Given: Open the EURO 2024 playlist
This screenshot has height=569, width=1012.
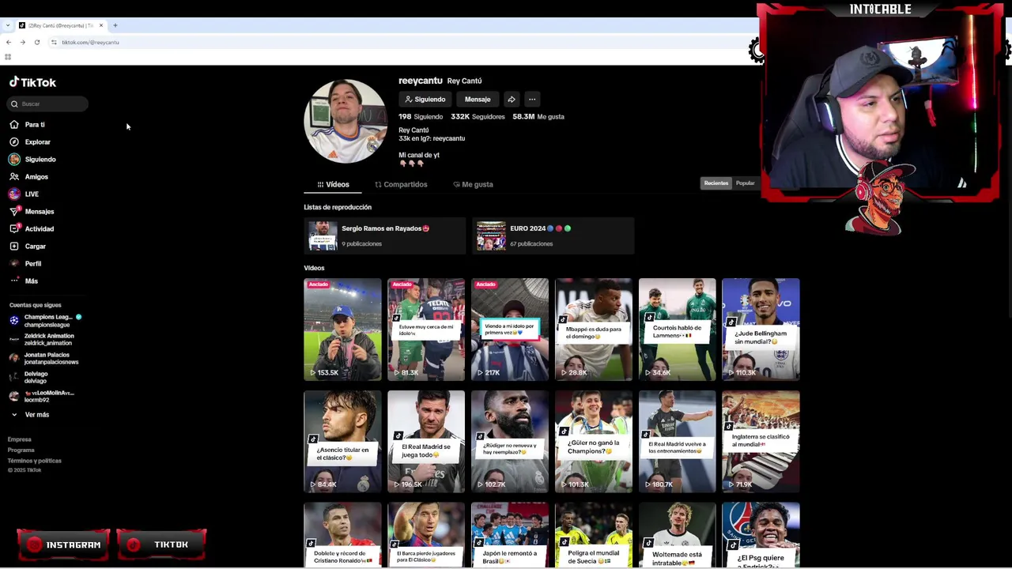Looking at the screenshot, I should [553, 236].
